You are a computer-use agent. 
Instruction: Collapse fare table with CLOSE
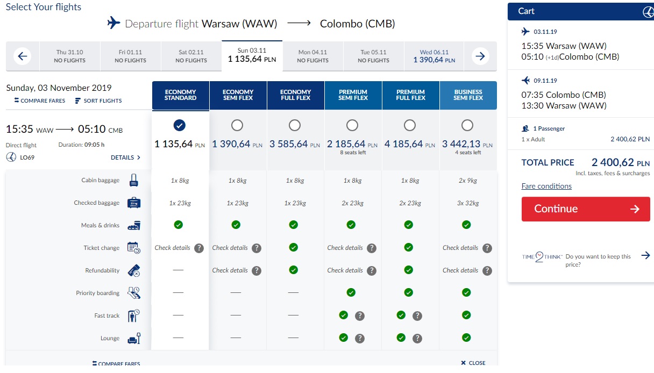click(473, 363)
